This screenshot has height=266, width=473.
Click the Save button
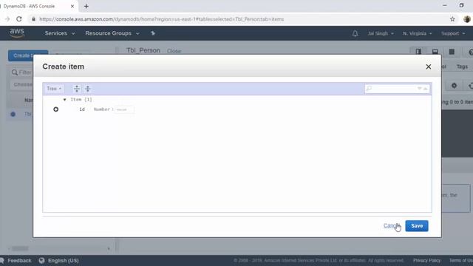pyautogui.click(x=417, y=226)
